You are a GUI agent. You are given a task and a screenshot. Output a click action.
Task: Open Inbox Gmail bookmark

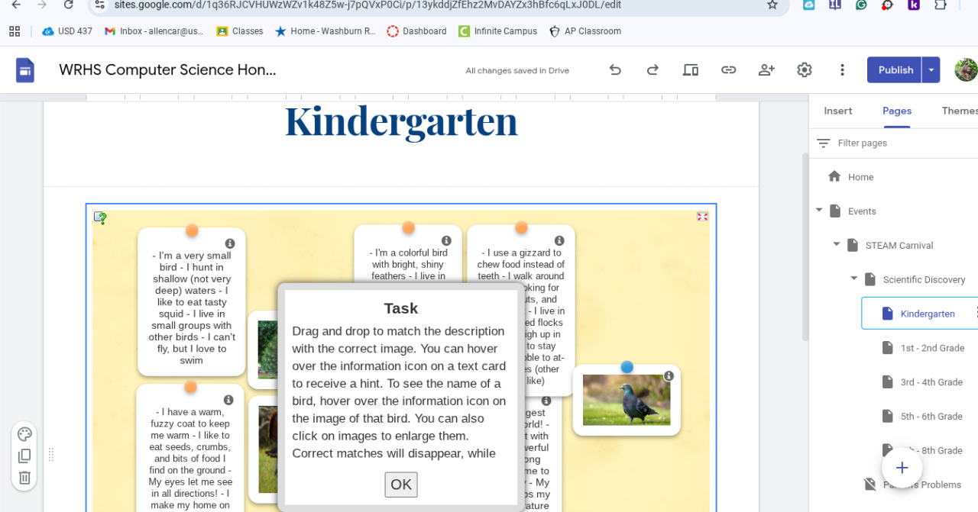154,31
